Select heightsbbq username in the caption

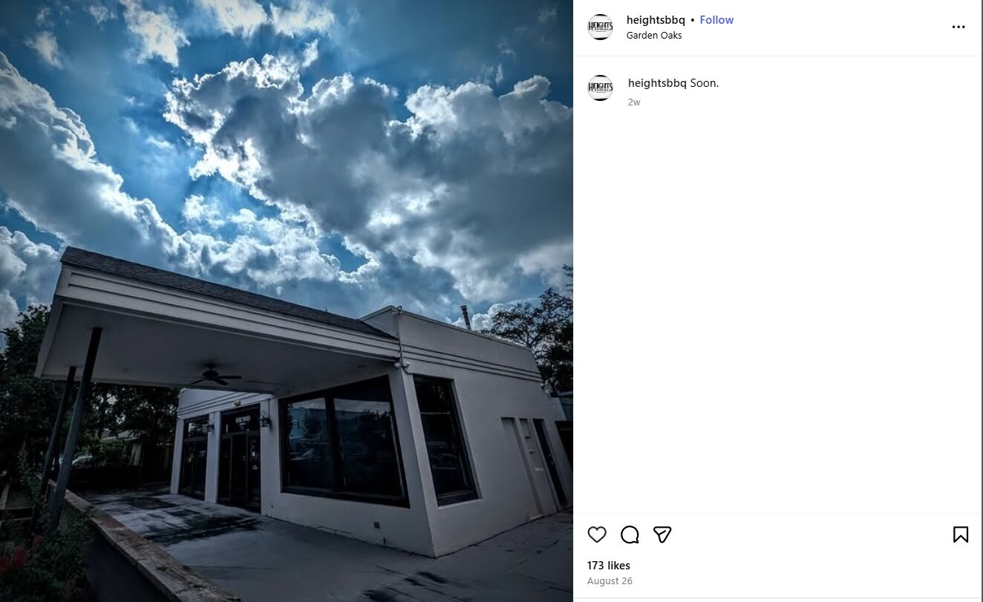(657, 83)
